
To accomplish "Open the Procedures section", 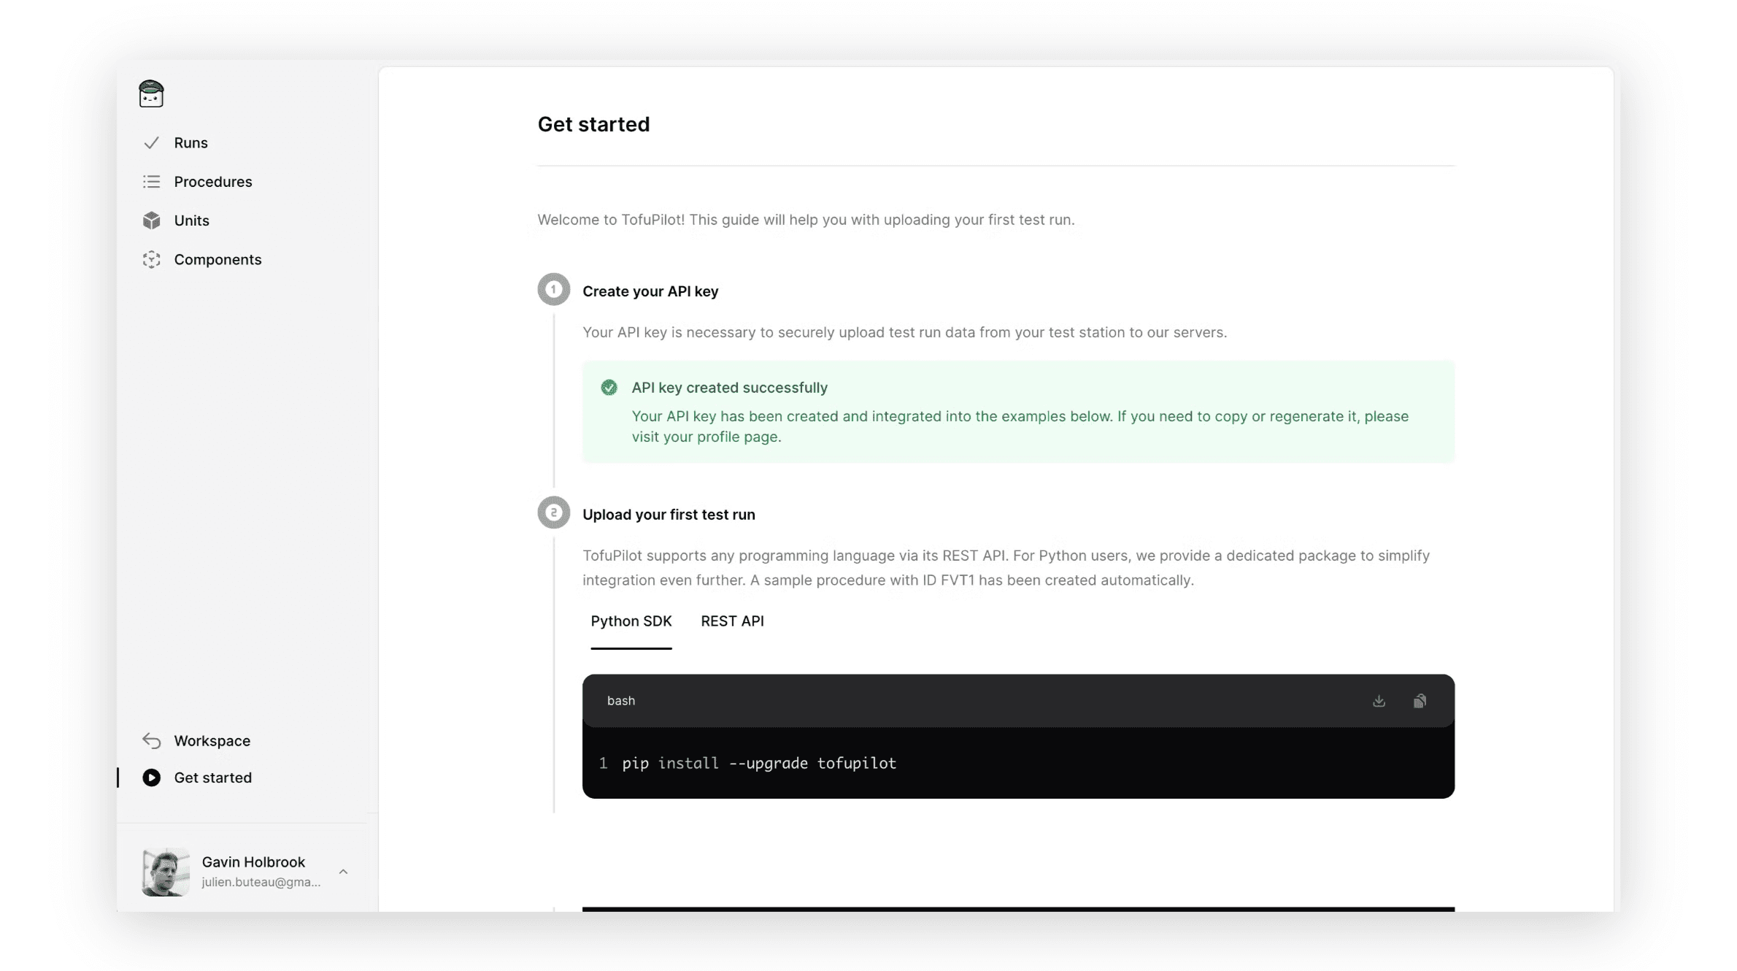I will pyautogui.click(x=212, y=181).
